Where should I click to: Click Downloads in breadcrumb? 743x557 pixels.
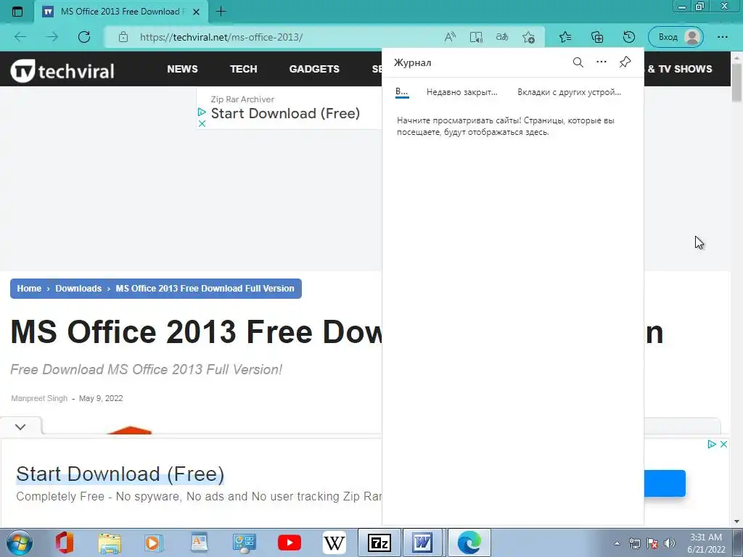pyautogui.click(x=78, y=289)
